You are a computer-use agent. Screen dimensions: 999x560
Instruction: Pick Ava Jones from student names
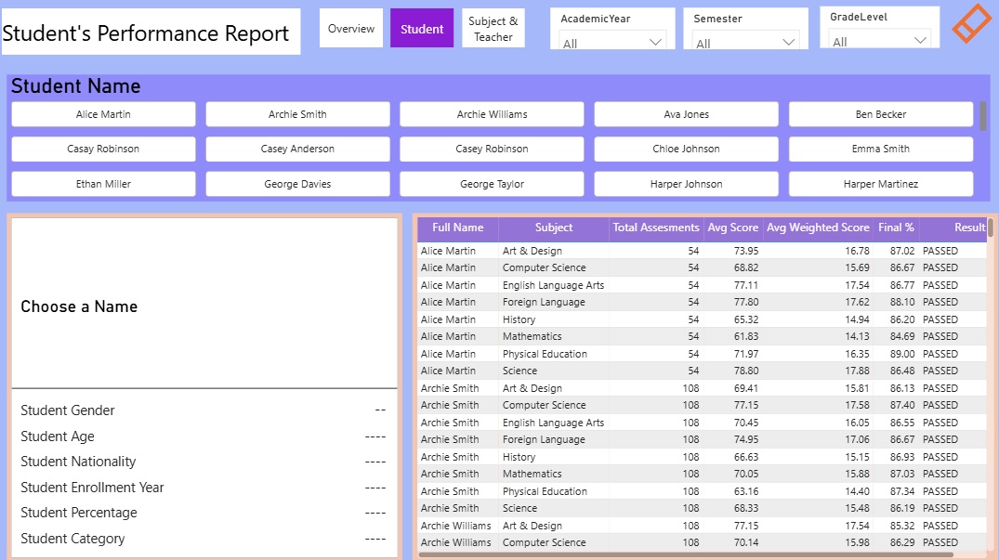pos(686,114)
